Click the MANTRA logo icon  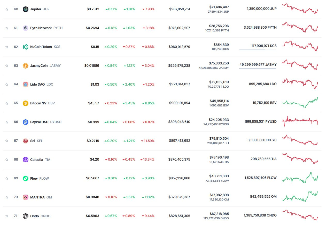(x=26, y=197)
